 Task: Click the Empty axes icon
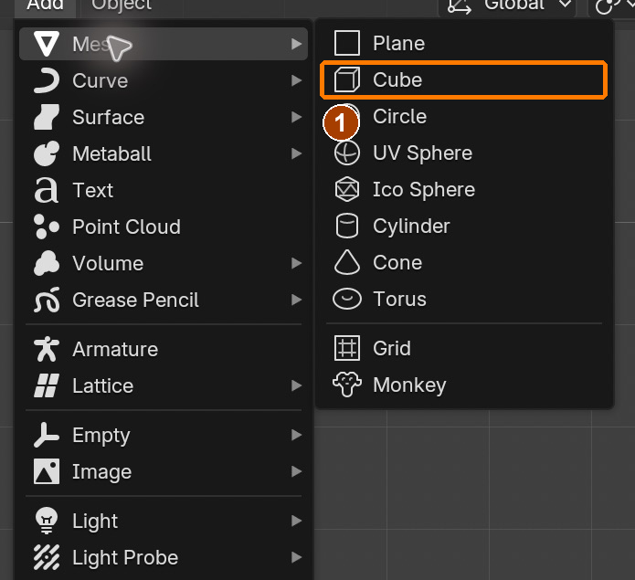click(47, 435)
